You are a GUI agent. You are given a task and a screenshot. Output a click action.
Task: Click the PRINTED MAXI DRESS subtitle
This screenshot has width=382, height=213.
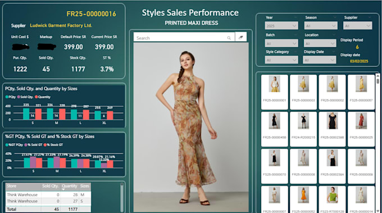coord(192,23)
